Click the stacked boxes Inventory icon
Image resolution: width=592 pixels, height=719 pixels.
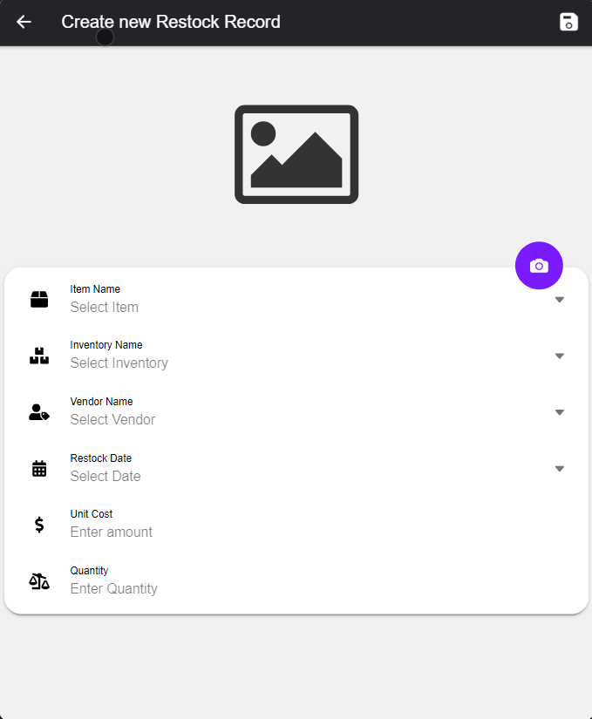[x=39, y=356]
